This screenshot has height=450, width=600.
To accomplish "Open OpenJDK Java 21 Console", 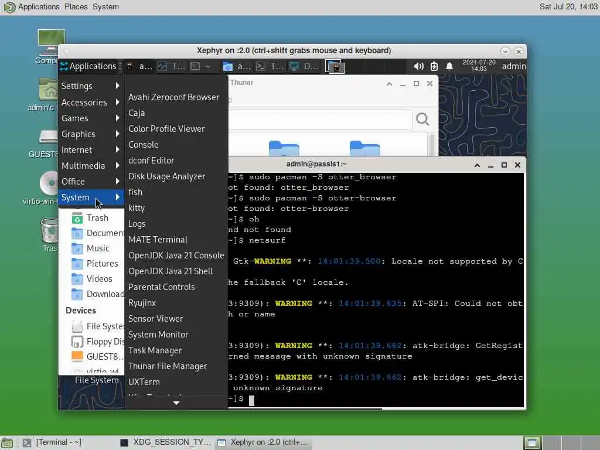I will pyautogui.click(x=176, y=255).
